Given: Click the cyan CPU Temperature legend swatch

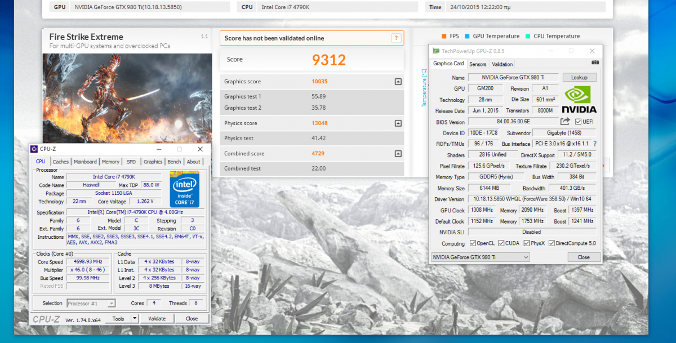Looking at the screenshot, I should pyautogui.click(x=528, y=36).
